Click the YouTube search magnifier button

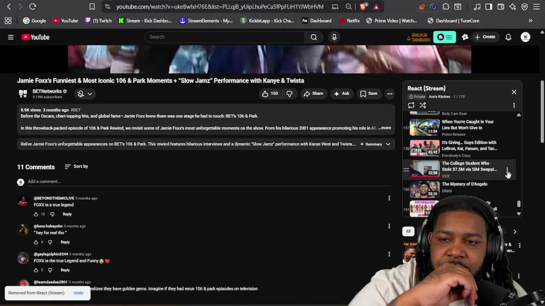tap(314, 37)
